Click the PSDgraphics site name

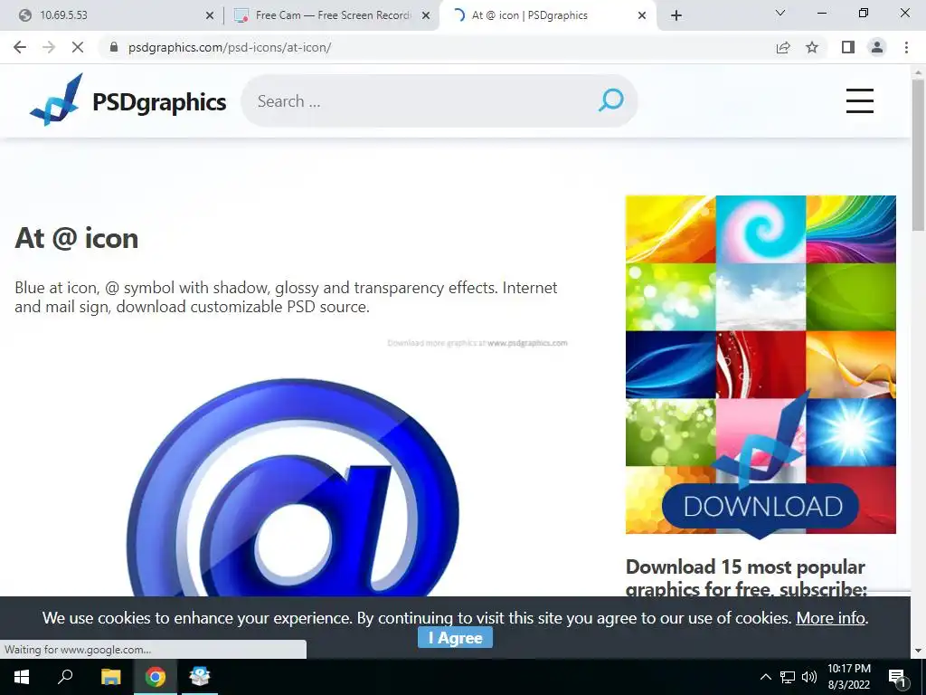(159, 101)
